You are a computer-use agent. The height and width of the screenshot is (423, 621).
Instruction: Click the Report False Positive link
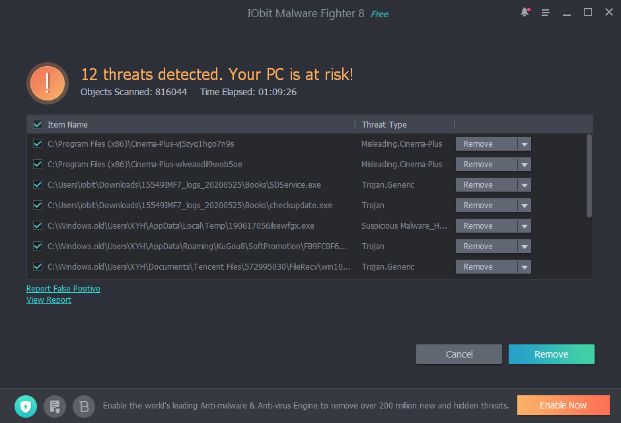(63, 288)
